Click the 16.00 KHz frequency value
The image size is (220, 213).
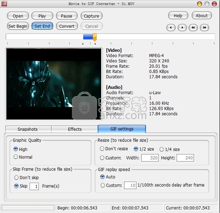coord(159,103)
